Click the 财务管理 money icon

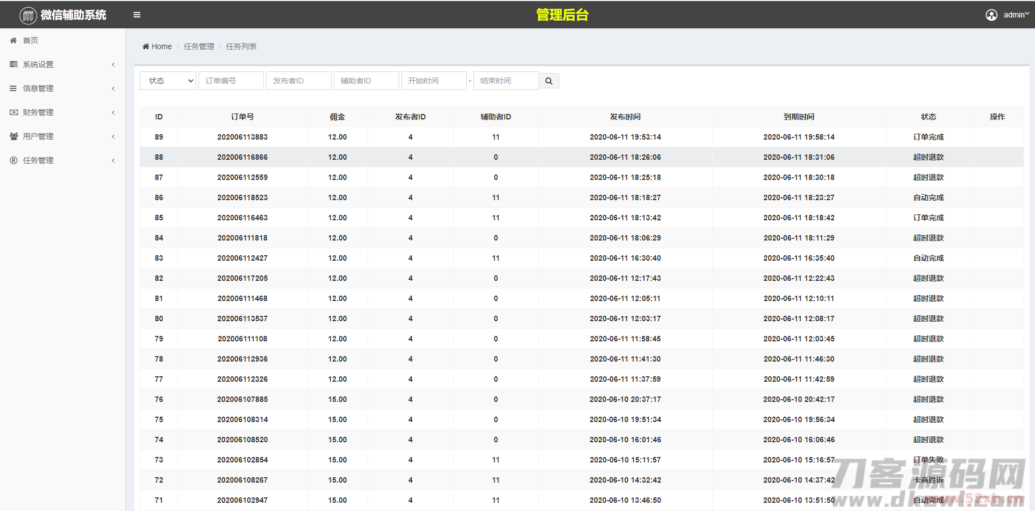click(x=14, y=112)
